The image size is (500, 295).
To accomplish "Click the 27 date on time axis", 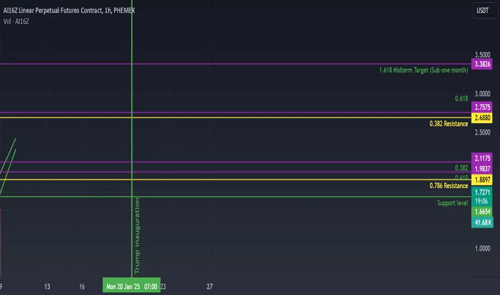I will point(210,286).
